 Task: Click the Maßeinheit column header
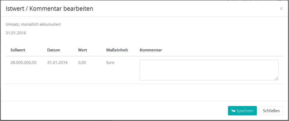[x=117, y=50]
